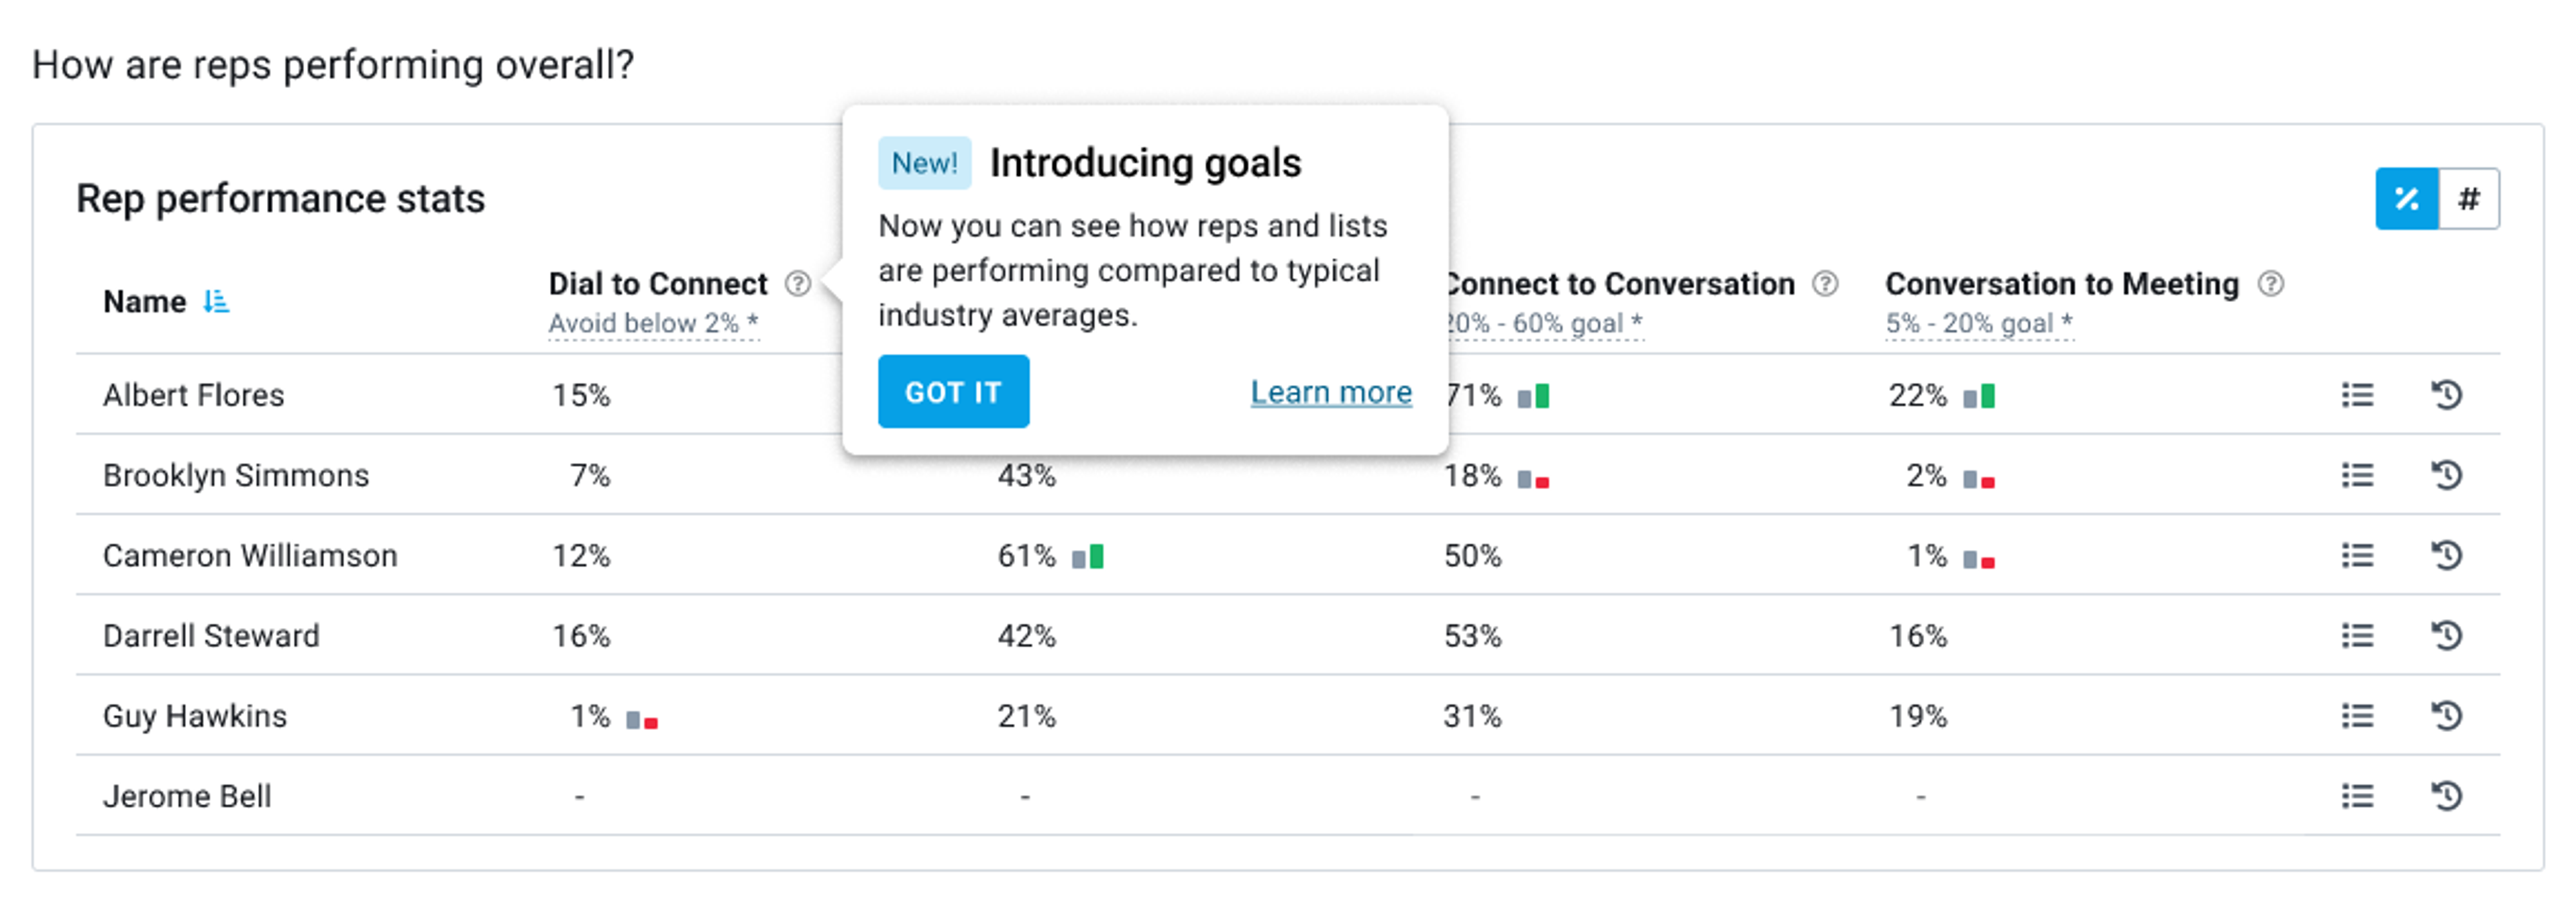
Task: Click Albert Flores' 22% meeting goal indicator
Action: (x=1978, y=397)
